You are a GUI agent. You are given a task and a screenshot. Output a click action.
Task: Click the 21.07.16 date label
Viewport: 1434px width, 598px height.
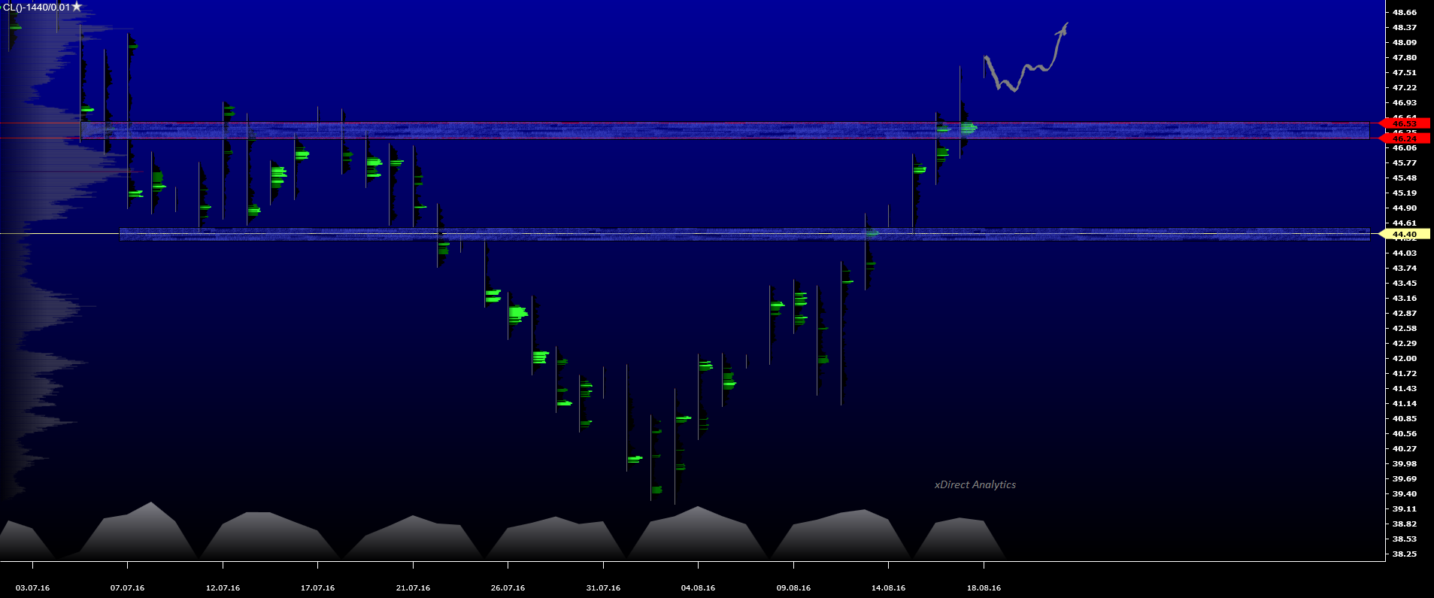[x=413, y=588]
